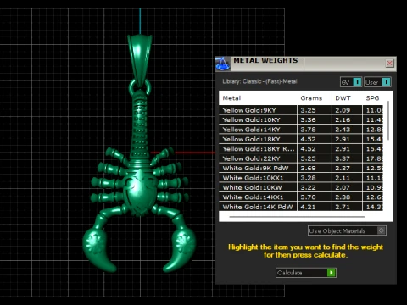
Task: Sort by the DWT column header
Action: pos(343,98)
